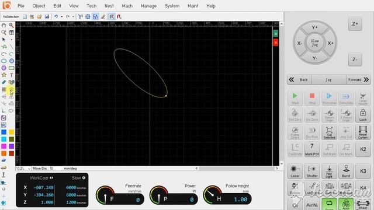Click the Return Origin icon
Image resolution: width=374 pixels, height=210 pixels.
(x=329, y=115)
